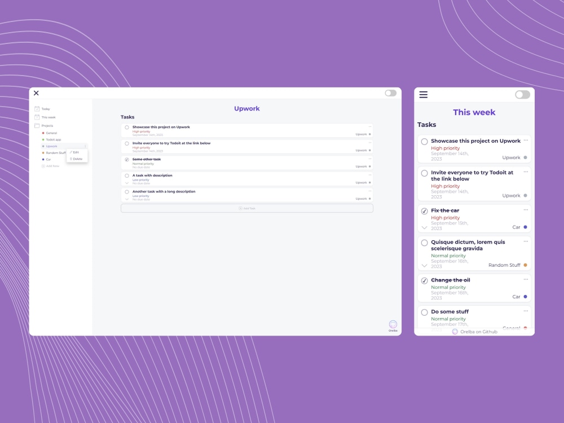Screen dimensions: 564x423
Task: Click Add New project label
Action: 52,166
